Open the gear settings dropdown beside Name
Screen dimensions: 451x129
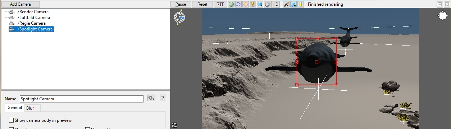pos(151,98)
